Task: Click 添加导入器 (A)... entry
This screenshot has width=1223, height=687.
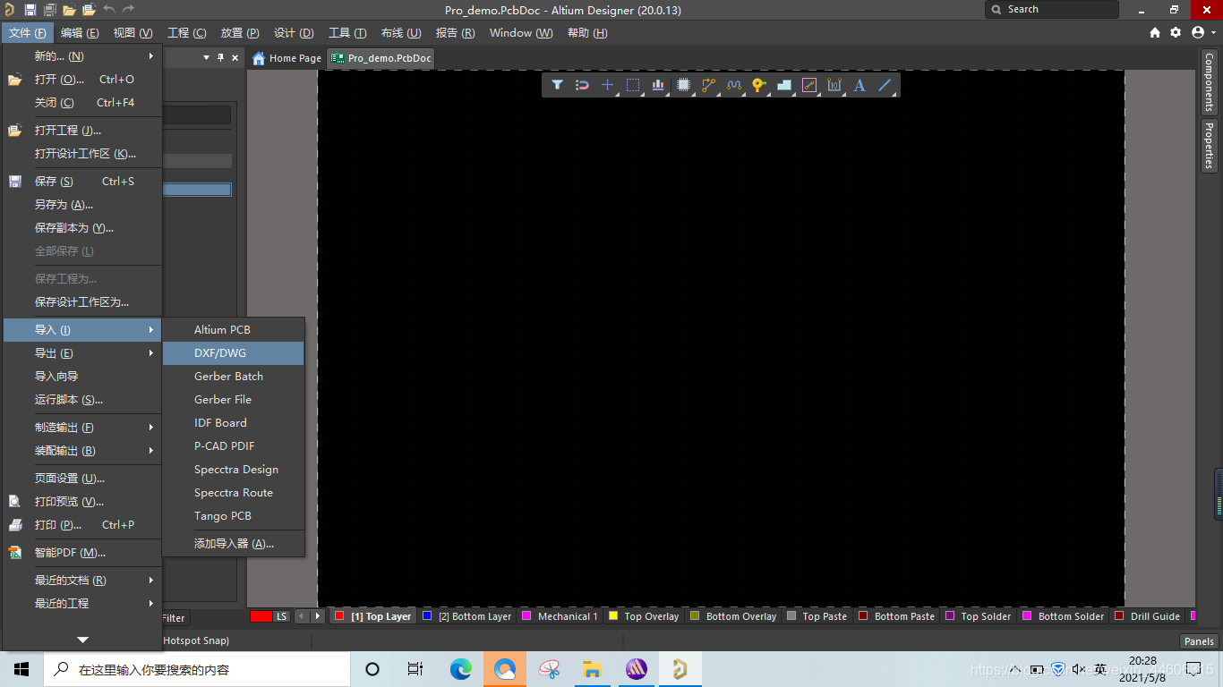Action: click(x=234, y=543)
